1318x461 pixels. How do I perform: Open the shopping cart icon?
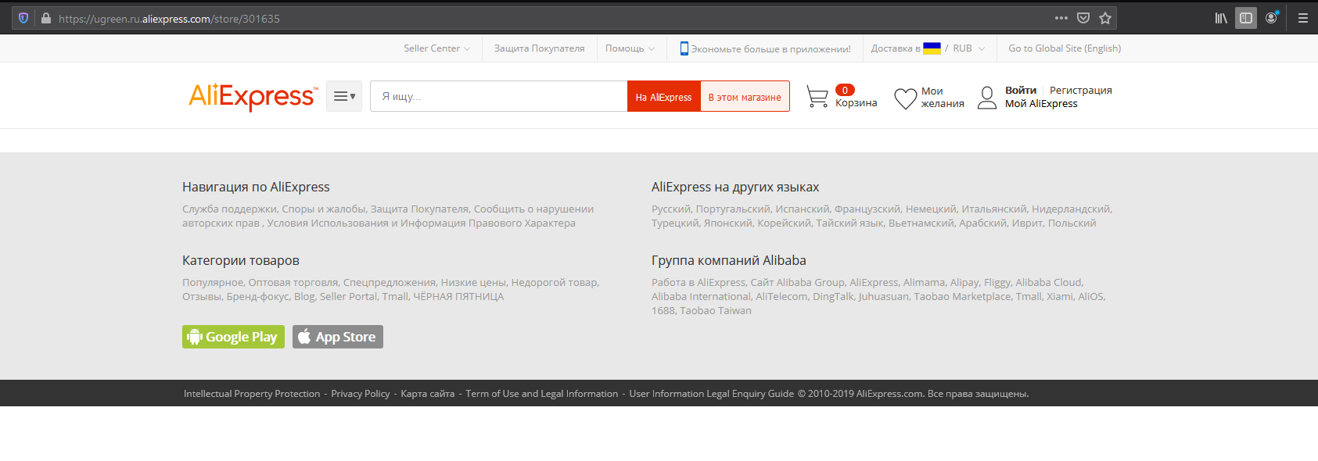pyautogui.click(x=817, y=97)
